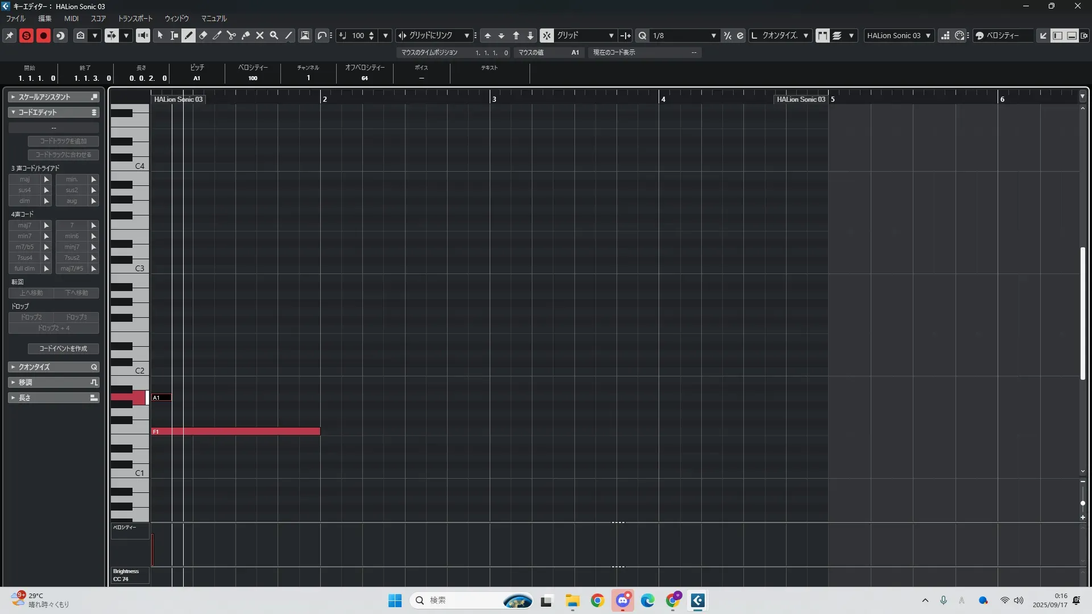1092x614 pixels.
Task: Toggle Solo Editor button
Action: (x=26, y=35)
